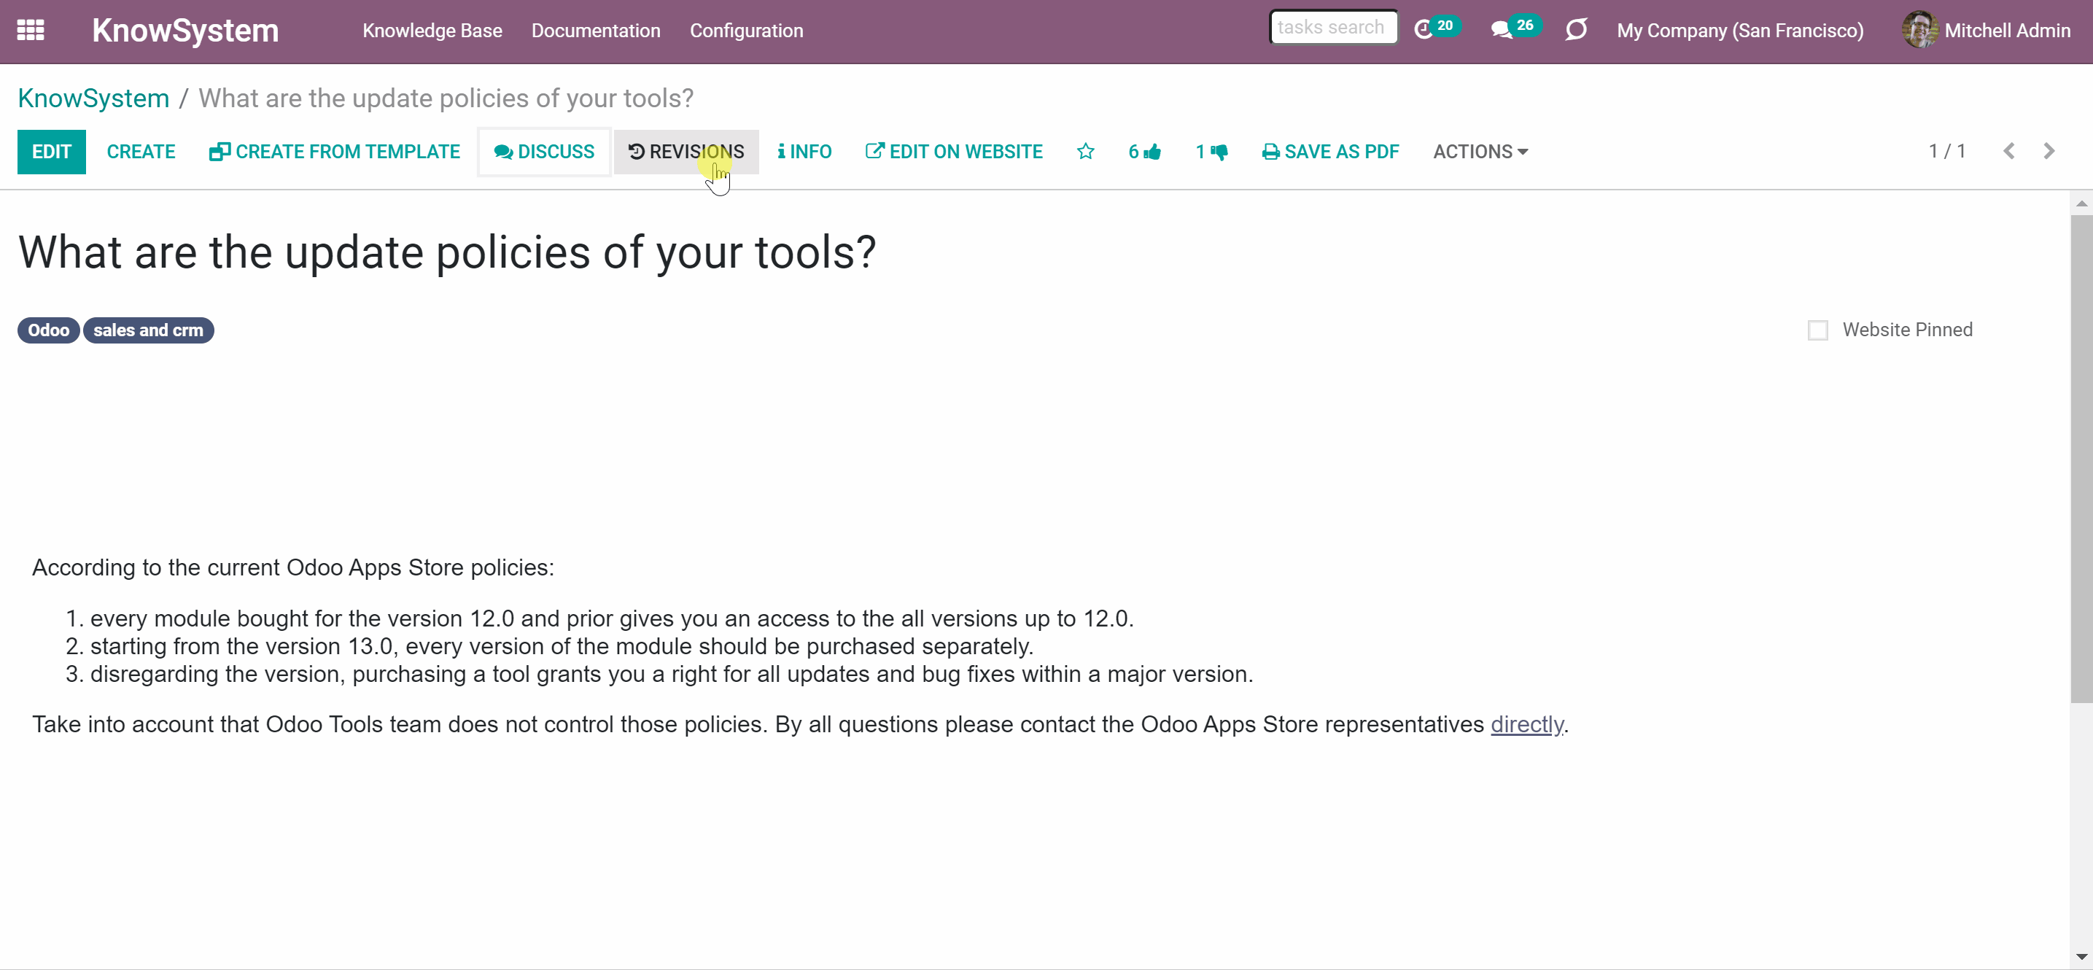The height and width of the screenshot is (970, 2093).
Task: Open the My Company (San Francisco) switcher
Action: [x=1739, y=31]
